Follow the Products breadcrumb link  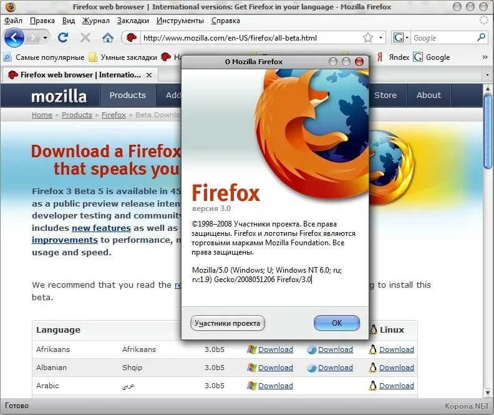(x=77, y=115)
